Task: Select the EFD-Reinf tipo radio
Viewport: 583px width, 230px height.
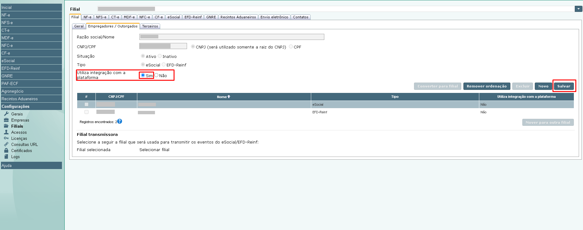Action: (x=164, y=65)
